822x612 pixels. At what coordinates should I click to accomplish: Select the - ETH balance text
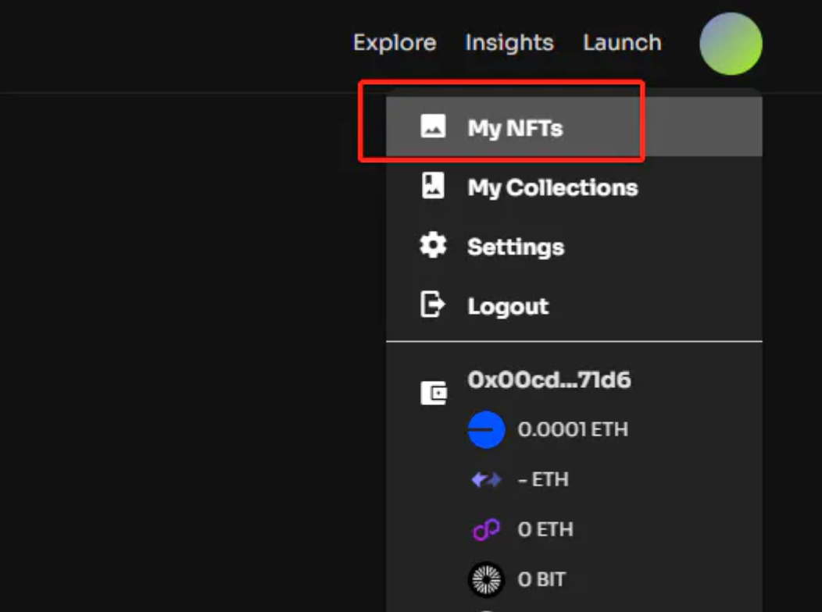click(543, 479)
